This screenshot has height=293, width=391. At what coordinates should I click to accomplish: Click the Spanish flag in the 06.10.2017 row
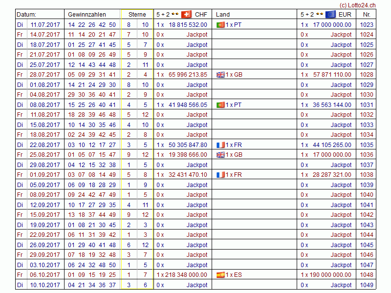click(x=220, y=275)
